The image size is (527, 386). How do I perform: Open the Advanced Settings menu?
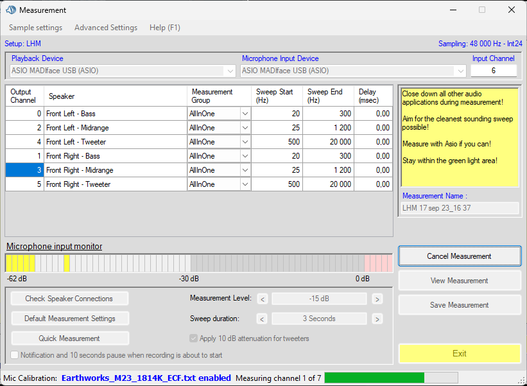[x=106, y=28]
